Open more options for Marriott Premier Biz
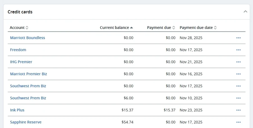Screen dimensions: 253x128 [x=238, y=74]
